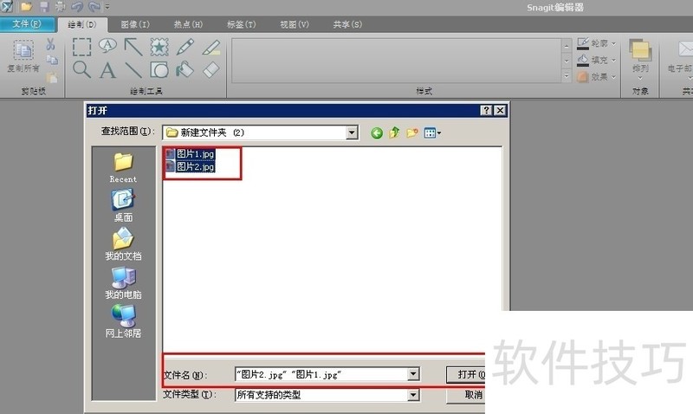693x414 pixels.
Task: Switch to the 共享(S) ribbon tab
Action: (347, 25)
